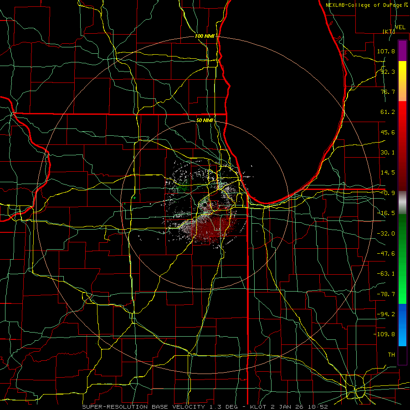
Task: Click the Super-Resolution Base Velocity caption
Action: 205,407
